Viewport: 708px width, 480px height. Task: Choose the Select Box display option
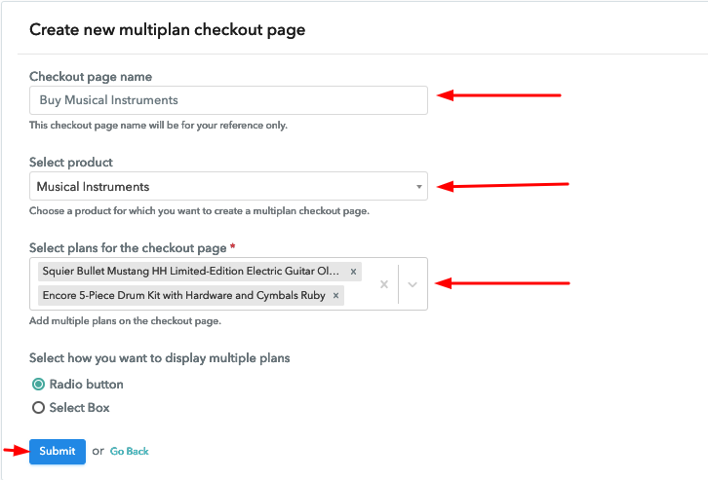point(38,407)
